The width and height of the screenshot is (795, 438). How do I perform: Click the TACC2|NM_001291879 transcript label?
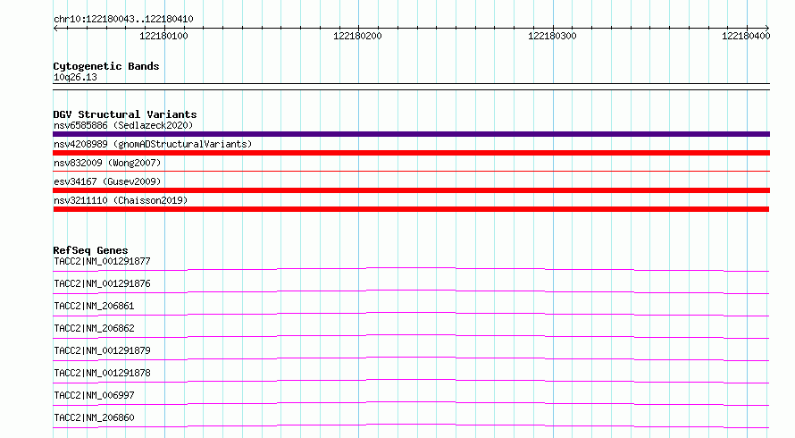[102, 350]
